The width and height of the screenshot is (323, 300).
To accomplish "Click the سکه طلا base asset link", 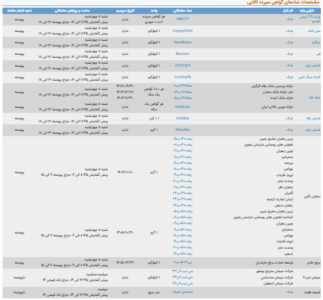I will (x=314, y=97).
